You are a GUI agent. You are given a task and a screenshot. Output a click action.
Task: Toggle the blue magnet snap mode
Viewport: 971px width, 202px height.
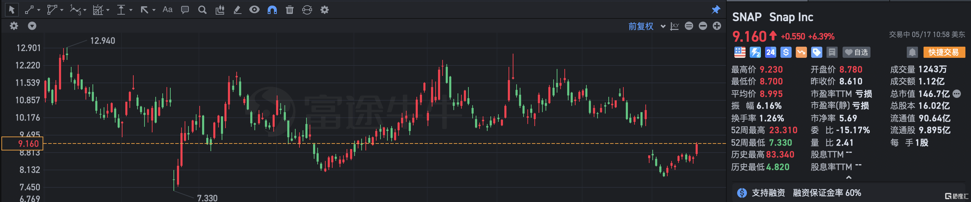[x=272, y=10]
